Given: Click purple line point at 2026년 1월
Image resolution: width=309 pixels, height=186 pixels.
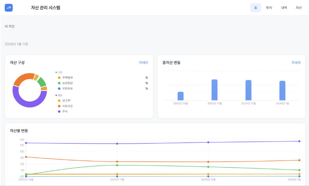Looking at the screenshot, I should pos(299,141).
